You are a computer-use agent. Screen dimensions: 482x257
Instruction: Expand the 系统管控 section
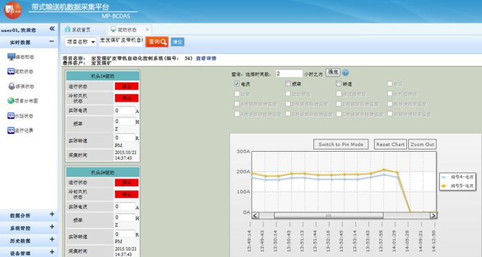coord(52,227)
